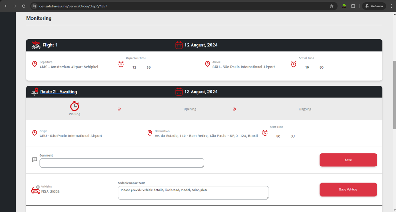Click the Arrival Time clock icon

click(x=294, y=64)
